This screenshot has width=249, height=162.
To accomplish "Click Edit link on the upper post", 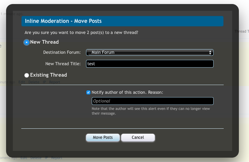I will (x=22, y=82).
